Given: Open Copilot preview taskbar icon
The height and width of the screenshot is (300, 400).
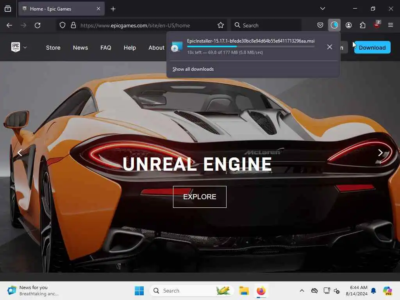Looking at the screenshot, I should (387, 291).
